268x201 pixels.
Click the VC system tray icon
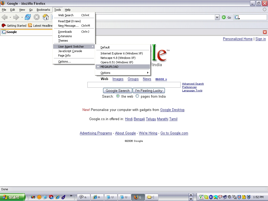click(201, 197)
